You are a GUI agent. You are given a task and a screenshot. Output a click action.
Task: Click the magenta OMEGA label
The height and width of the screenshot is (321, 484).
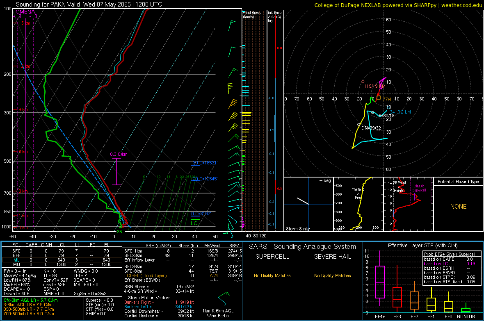25,12
